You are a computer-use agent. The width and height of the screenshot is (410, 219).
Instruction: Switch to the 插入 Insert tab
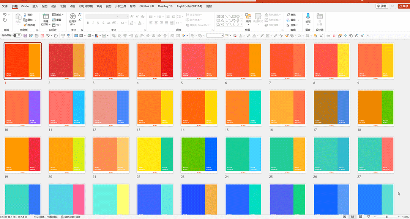click(35, 6)
